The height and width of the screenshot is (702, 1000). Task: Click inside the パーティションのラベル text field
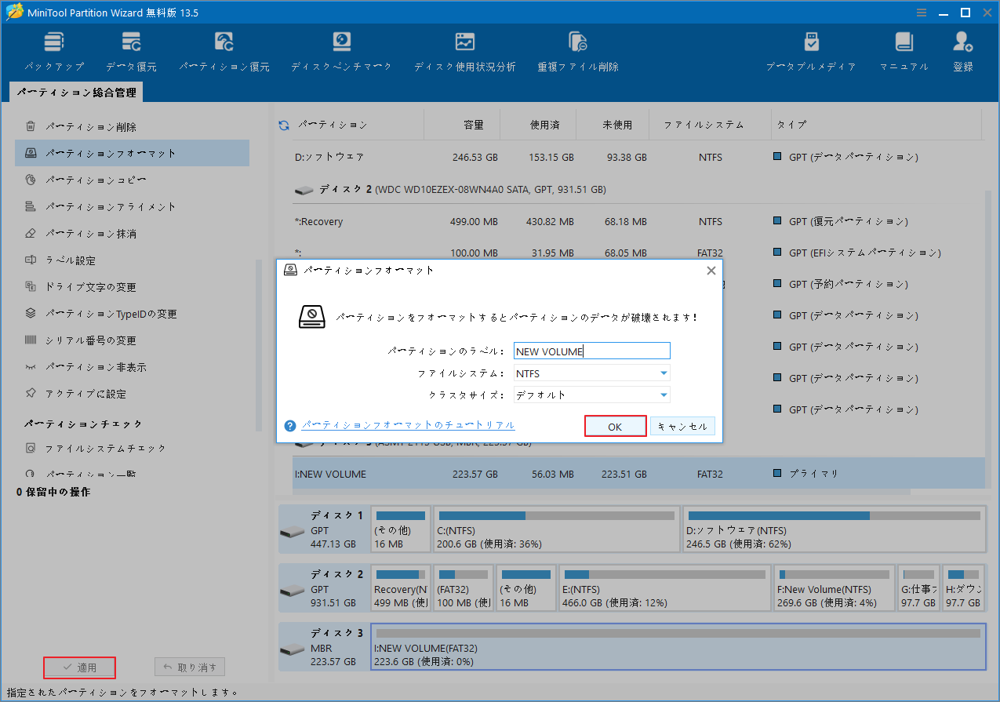tap(591, 351)
